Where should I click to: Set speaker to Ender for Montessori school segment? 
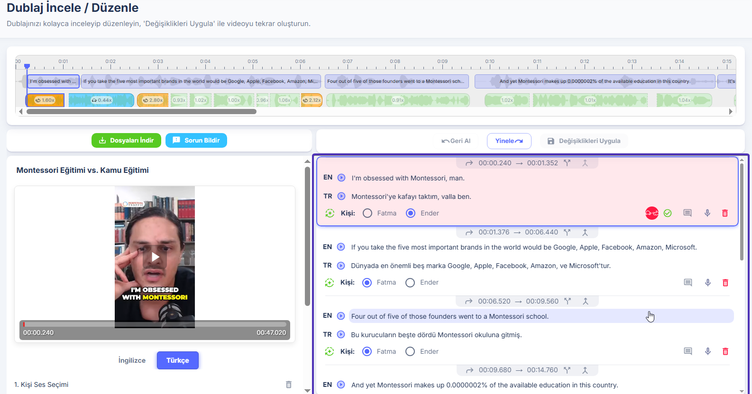410,351
